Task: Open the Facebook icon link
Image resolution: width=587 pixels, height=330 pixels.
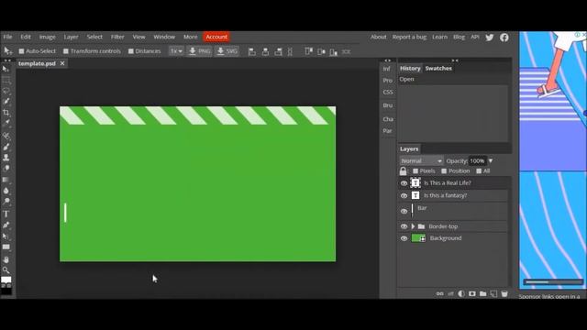Action: (504, 37)
